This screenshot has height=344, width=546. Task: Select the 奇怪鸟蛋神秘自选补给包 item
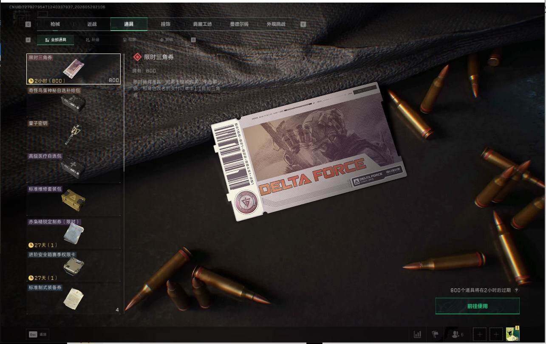(x=74, y=102)
